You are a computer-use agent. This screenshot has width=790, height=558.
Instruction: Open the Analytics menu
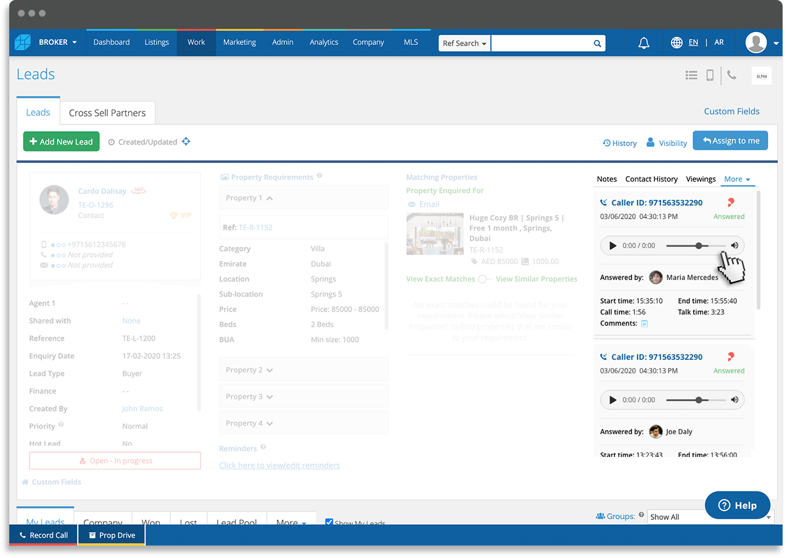[x=324, y=42]
